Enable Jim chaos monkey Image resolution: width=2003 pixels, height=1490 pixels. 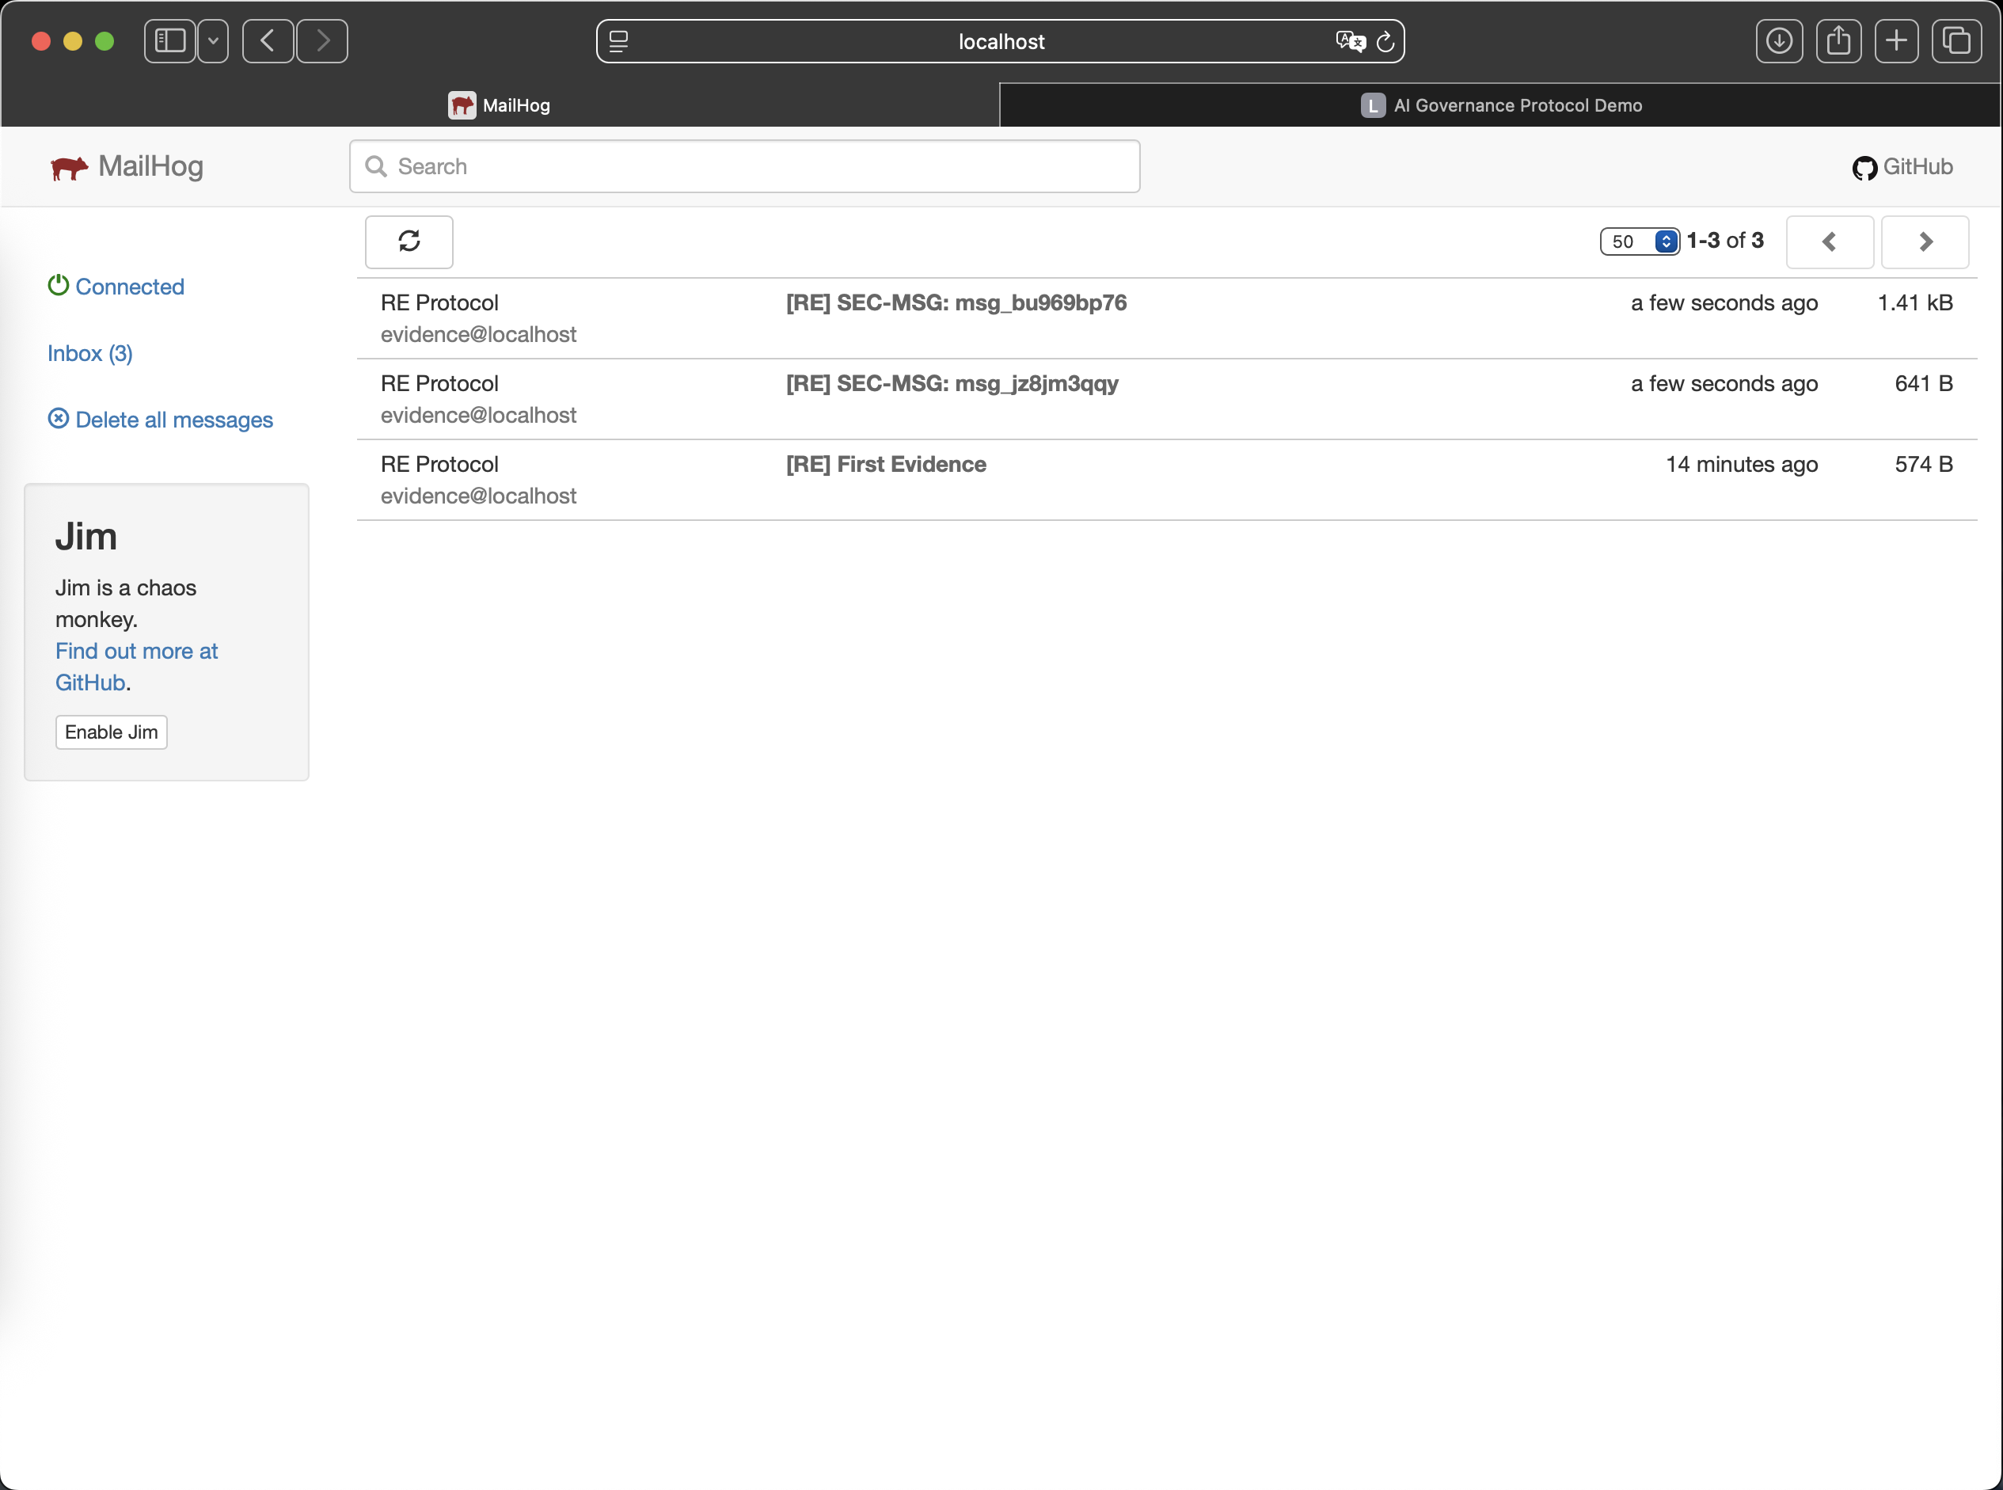[x=111, y=732]
